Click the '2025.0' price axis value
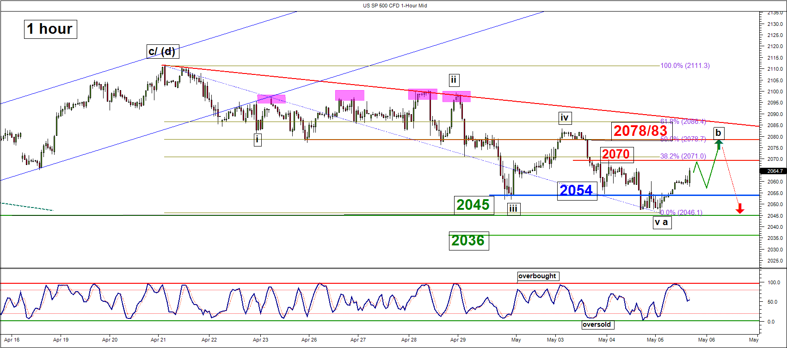Image resolution: width=787 pixels, height=348 pixels. tap(775, 261)
